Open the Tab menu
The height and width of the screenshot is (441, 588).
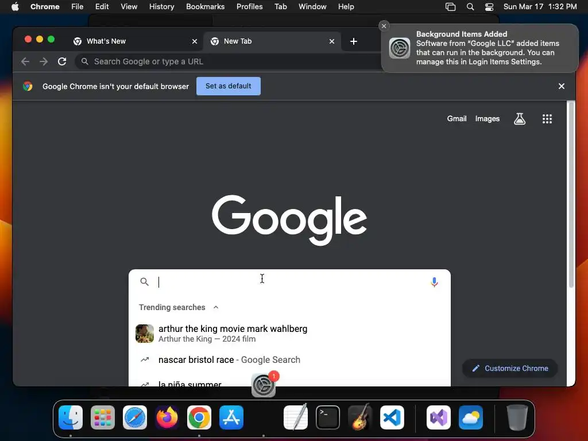point(280,6)
